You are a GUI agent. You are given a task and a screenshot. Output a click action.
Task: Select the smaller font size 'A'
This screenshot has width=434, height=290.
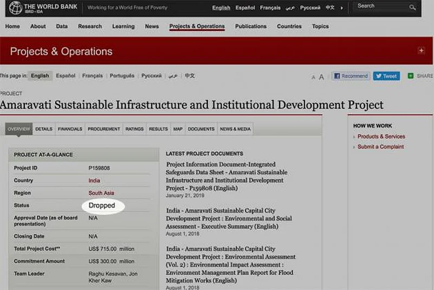[313, 77]
